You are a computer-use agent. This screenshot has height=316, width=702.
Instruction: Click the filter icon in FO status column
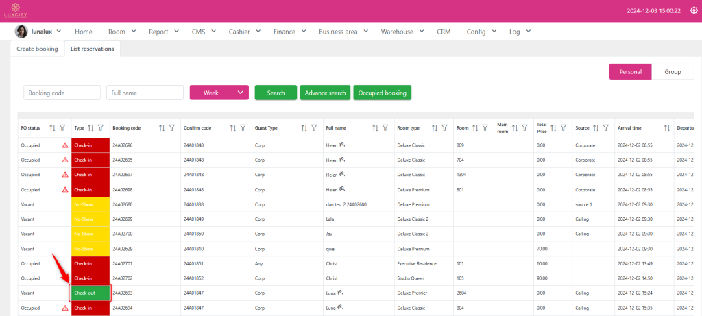[62, 127]
